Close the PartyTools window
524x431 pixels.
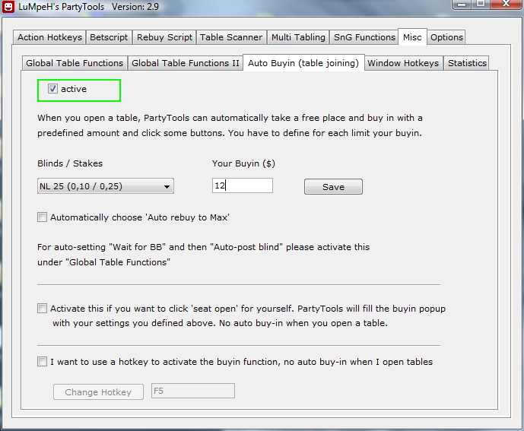coord(506,5)
